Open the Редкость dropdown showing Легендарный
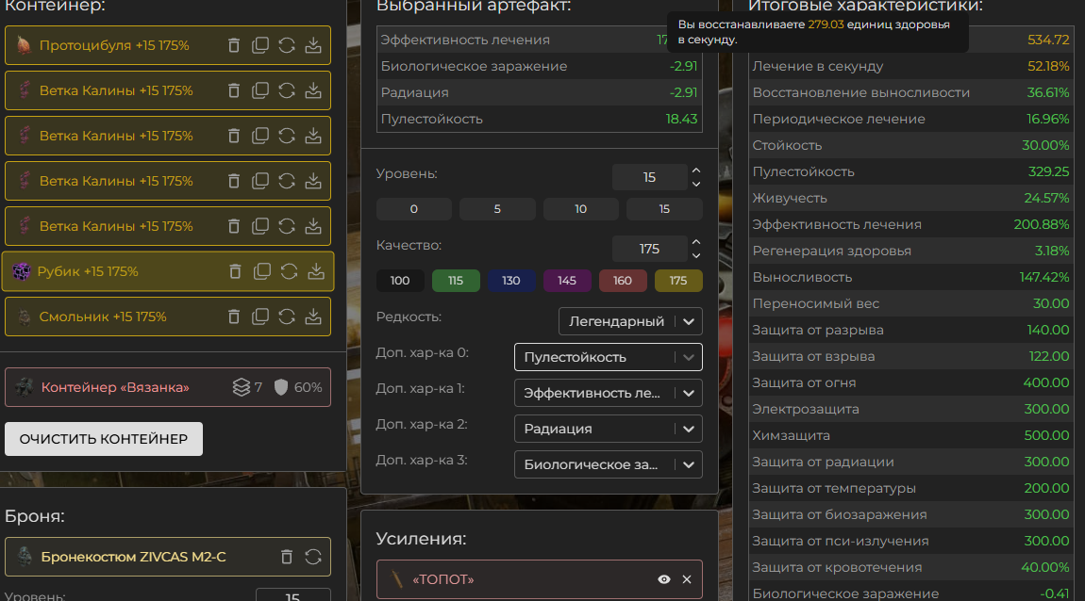The image size is (1085, 601). (630, 321)
